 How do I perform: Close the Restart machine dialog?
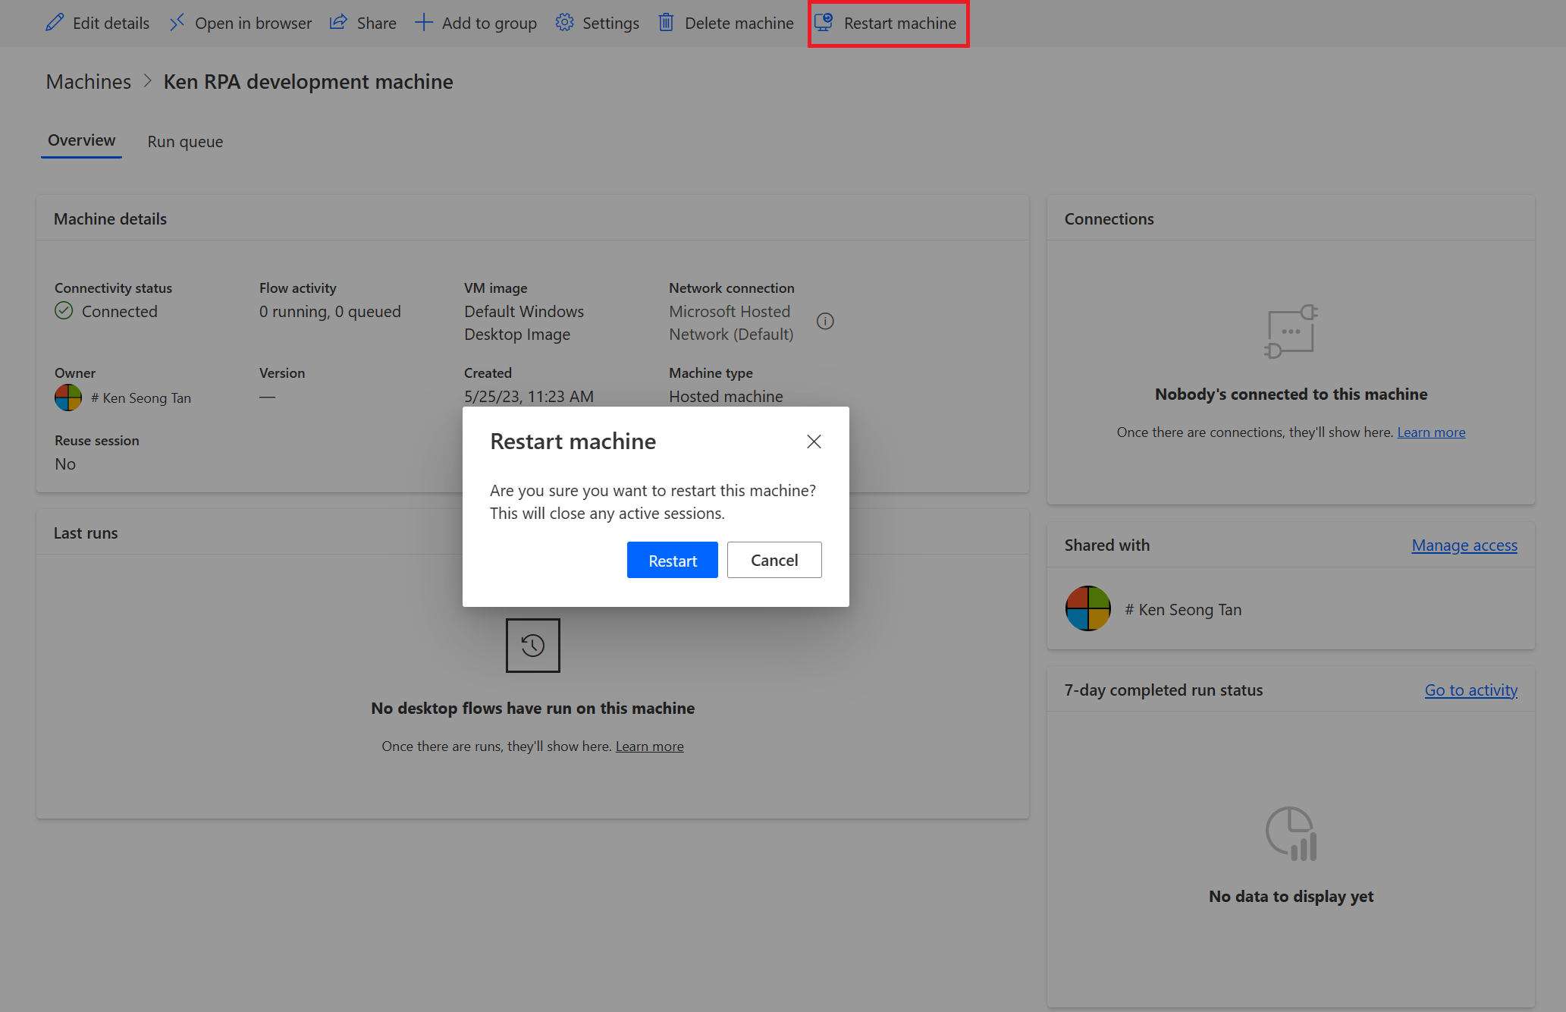814,442
